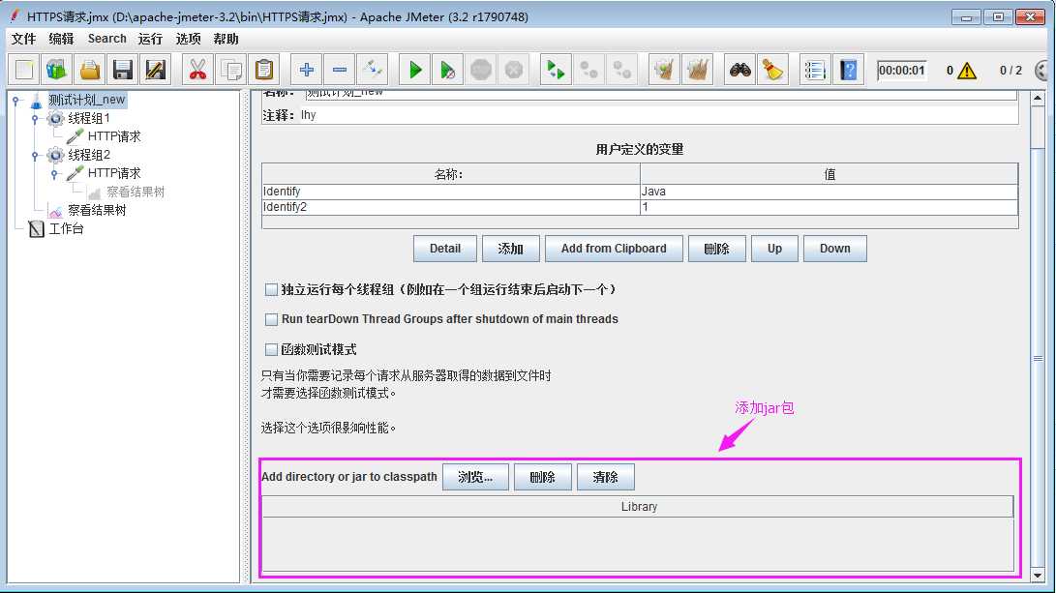Image resolution: width=1056 pixels, height=593 pixels.
Task: Open the 选项 menu
Action: pyautogui.click(x=189, y=39)
